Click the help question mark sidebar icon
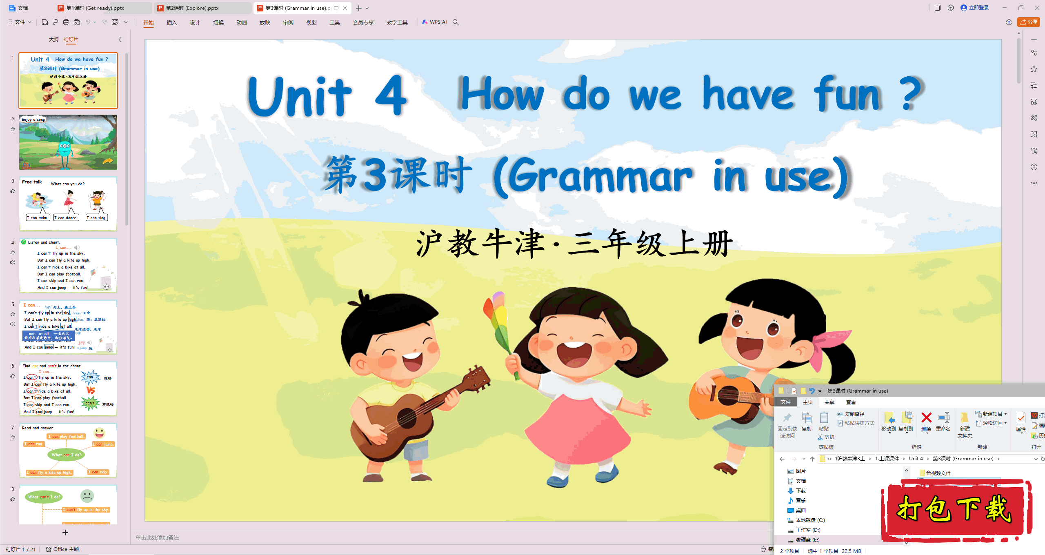Screen dimensions: 1045x555 click(x=1034, y=167)
